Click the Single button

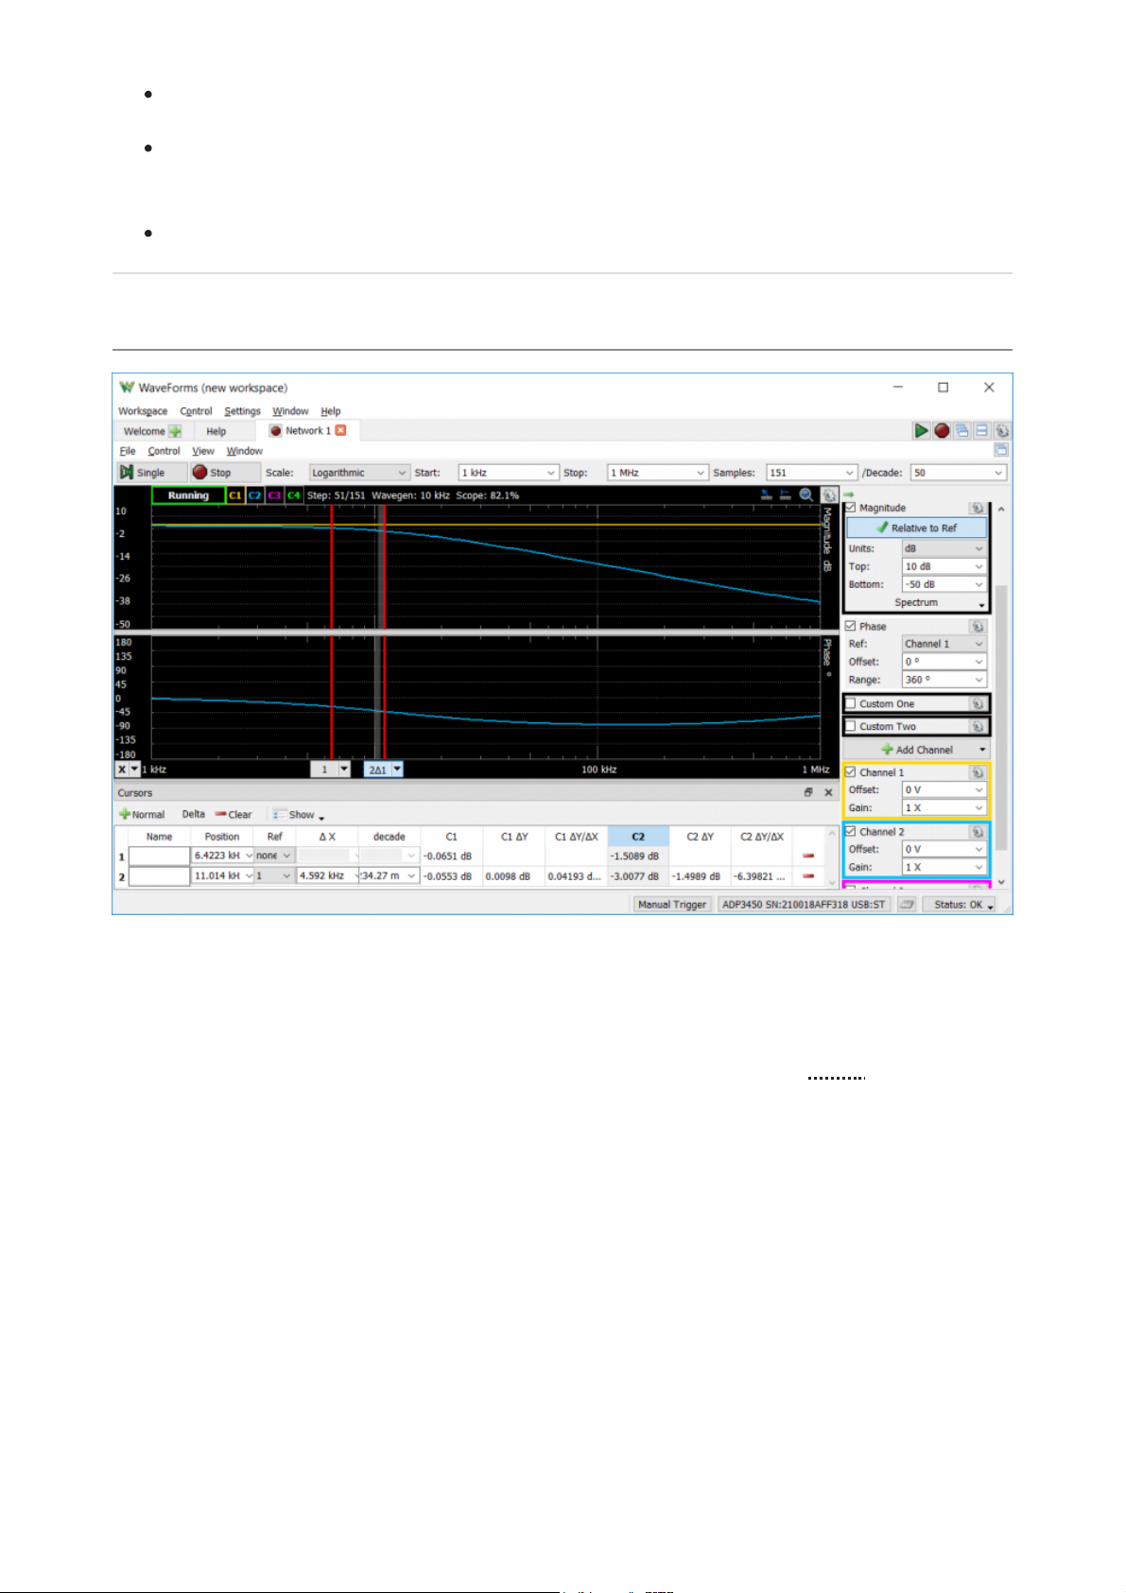(x=150, y=473)
